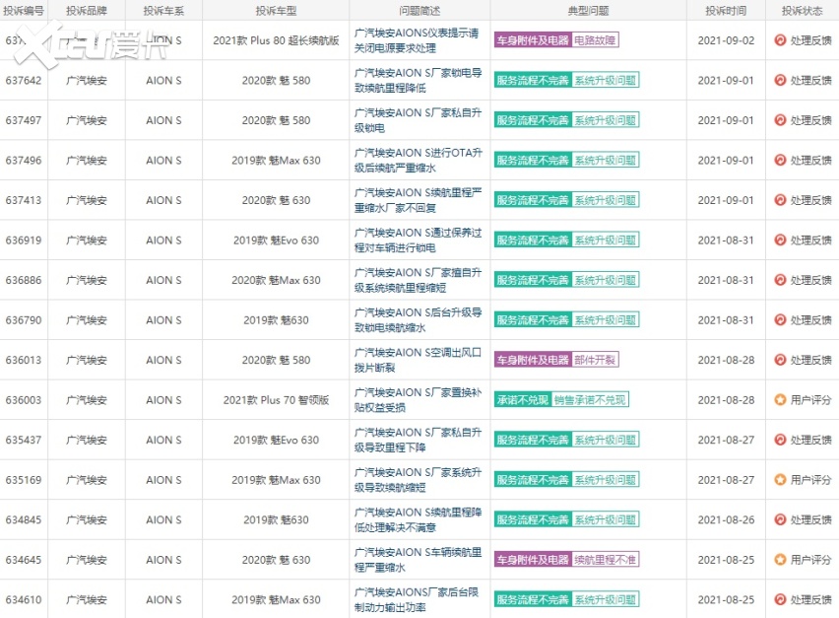Viewport: 839px width, 618px height.
Task: Open the complaint 续航里程降低处理解决不满意
Action: coord(418,520)
